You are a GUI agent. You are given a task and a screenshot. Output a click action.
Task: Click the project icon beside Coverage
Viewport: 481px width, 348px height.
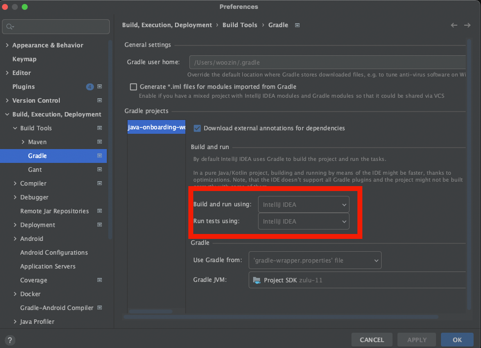(x=100, y=280)
